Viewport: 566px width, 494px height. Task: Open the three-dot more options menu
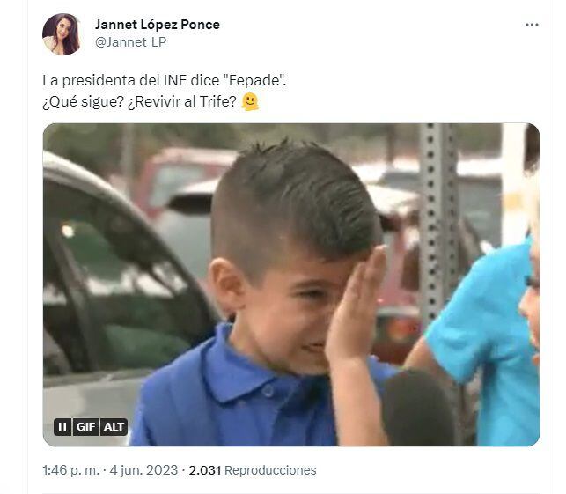(532, 25)
